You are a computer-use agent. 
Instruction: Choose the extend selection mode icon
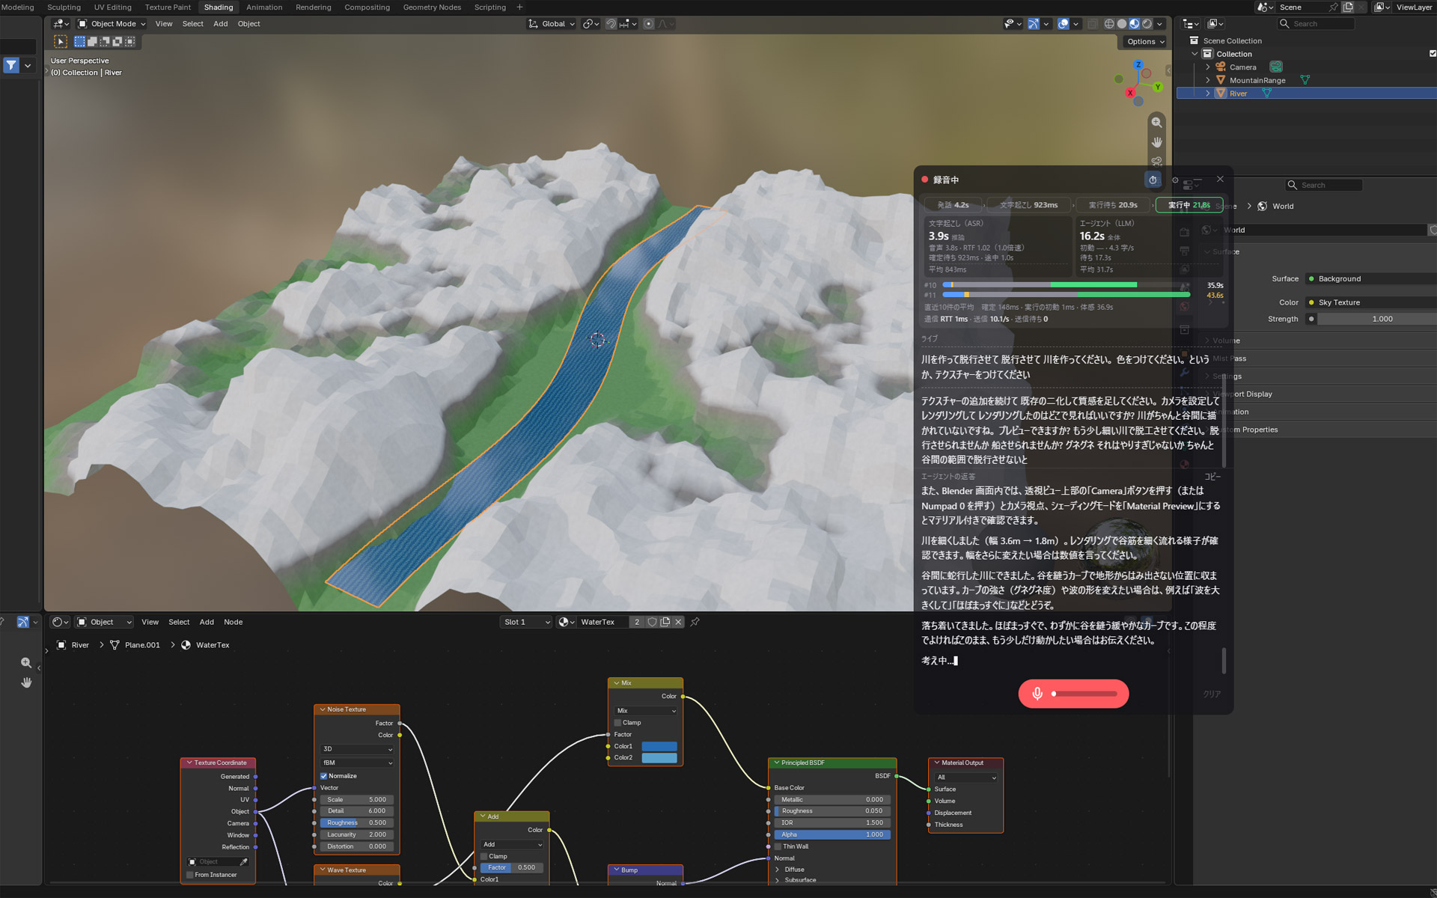93,42
